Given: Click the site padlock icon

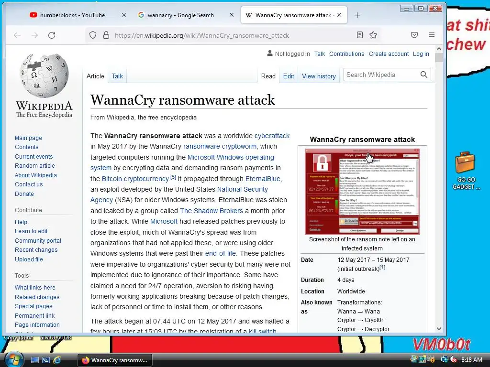Looking at the screenshot, I should click(106, 35).
